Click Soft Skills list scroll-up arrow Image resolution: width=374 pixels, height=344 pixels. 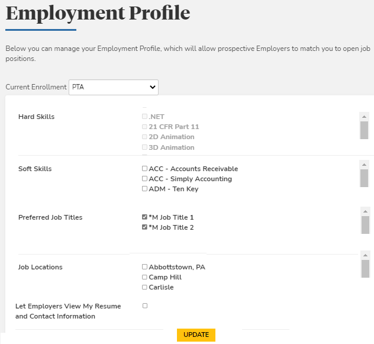click(364, 164)
